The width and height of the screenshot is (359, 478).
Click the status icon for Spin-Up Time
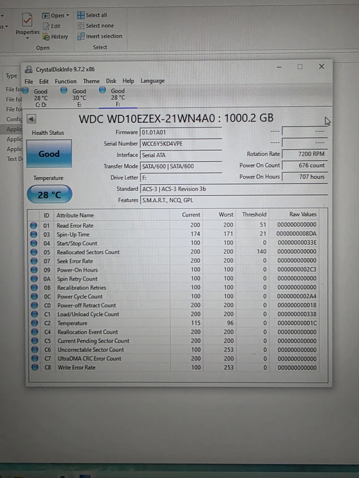click(34, 234)
